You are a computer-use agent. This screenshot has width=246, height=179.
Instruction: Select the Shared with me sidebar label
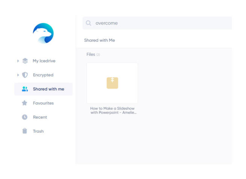pyautogui.click(x=48, y=89)
